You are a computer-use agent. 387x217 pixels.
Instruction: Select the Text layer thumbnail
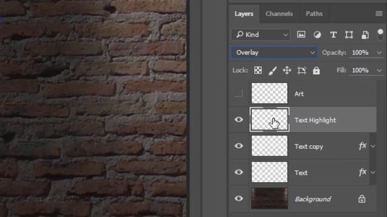(x=269, y=172)
